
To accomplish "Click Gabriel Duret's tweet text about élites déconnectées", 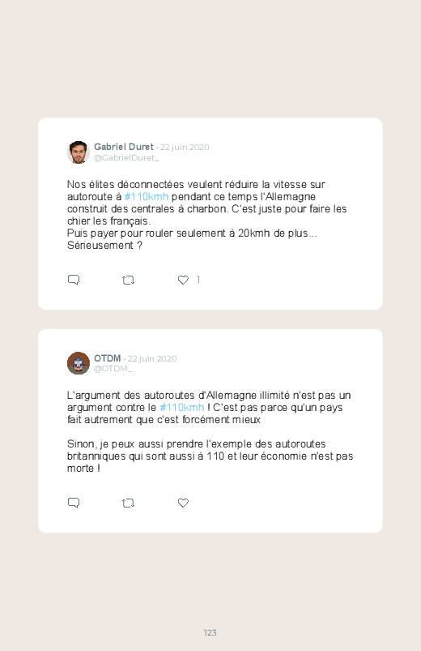I will pos(207,215).
